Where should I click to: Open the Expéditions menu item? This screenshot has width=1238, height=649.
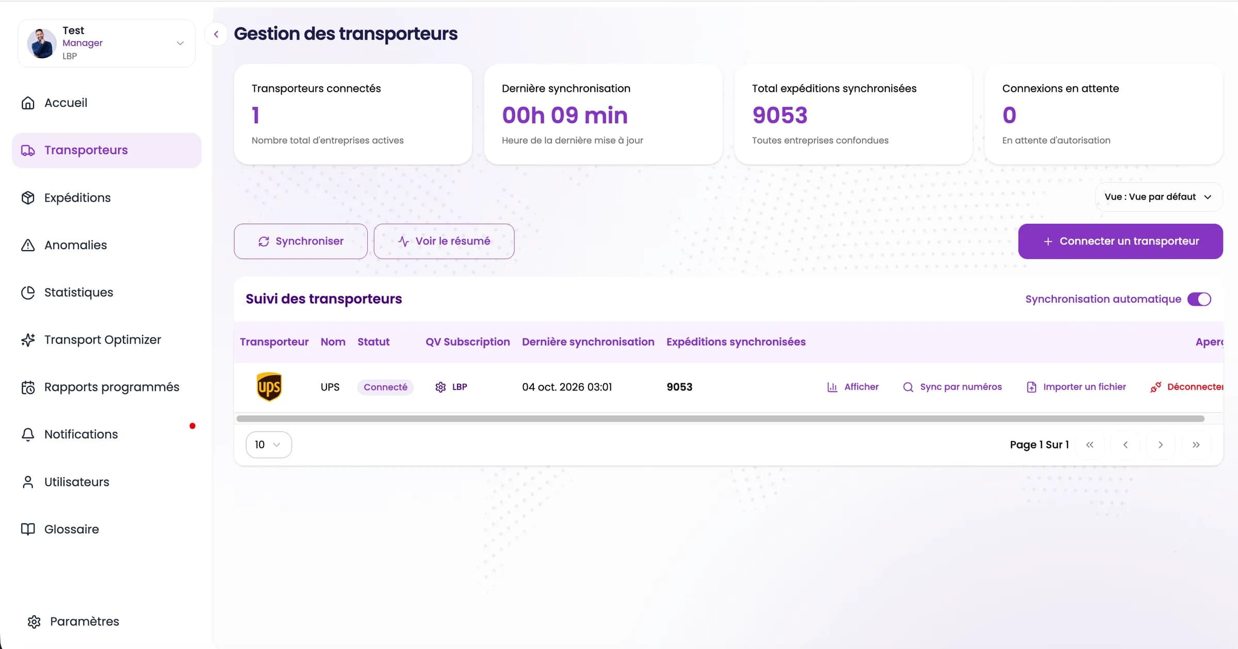(106, 198)
